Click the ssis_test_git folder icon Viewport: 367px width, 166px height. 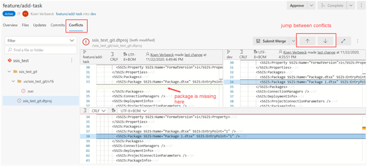tap(15, 72)
